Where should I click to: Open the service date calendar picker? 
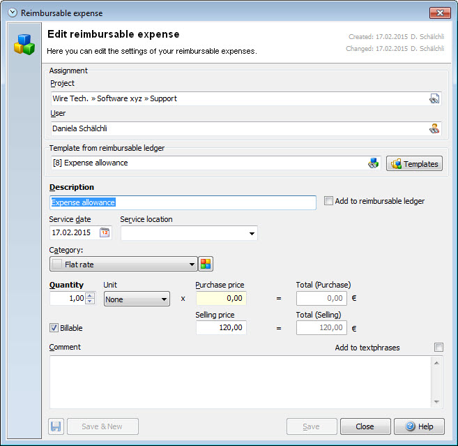(105, 233)
